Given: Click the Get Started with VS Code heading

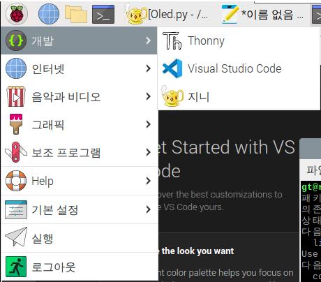Looking at the screenshot, I should 227,159.
